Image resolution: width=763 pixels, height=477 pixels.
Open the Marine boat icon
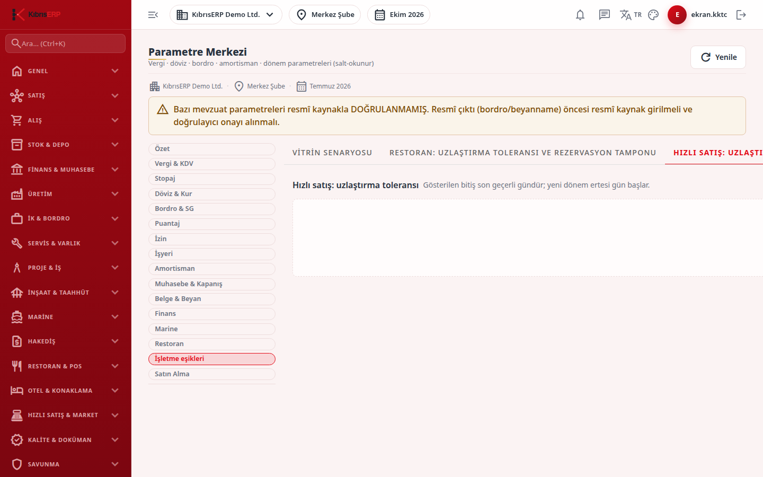pos(17,317)
